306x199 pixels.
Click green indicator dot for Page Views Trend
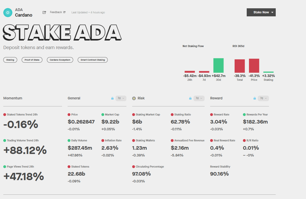[x=5, y=167]
